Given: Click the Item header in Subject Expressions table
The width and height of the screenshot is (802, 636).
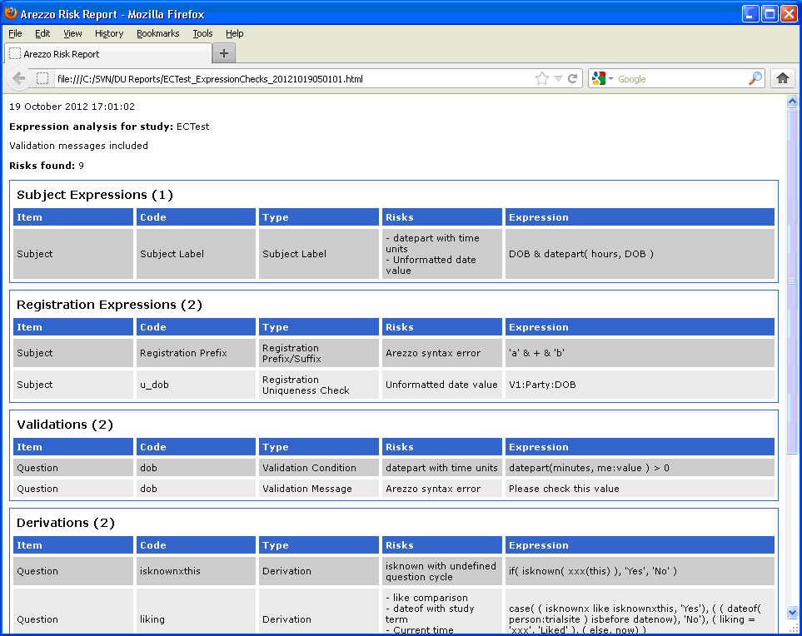Looking at the screenshot, I should [x=73, y=216].
